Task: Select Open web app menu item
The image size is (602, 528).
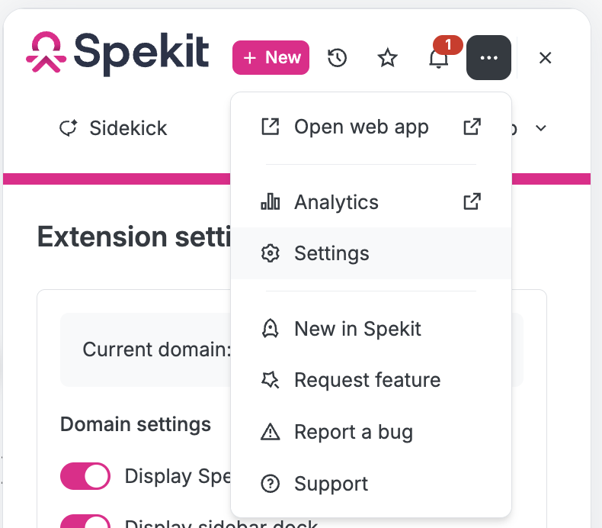Action: [x=371, y=127]
